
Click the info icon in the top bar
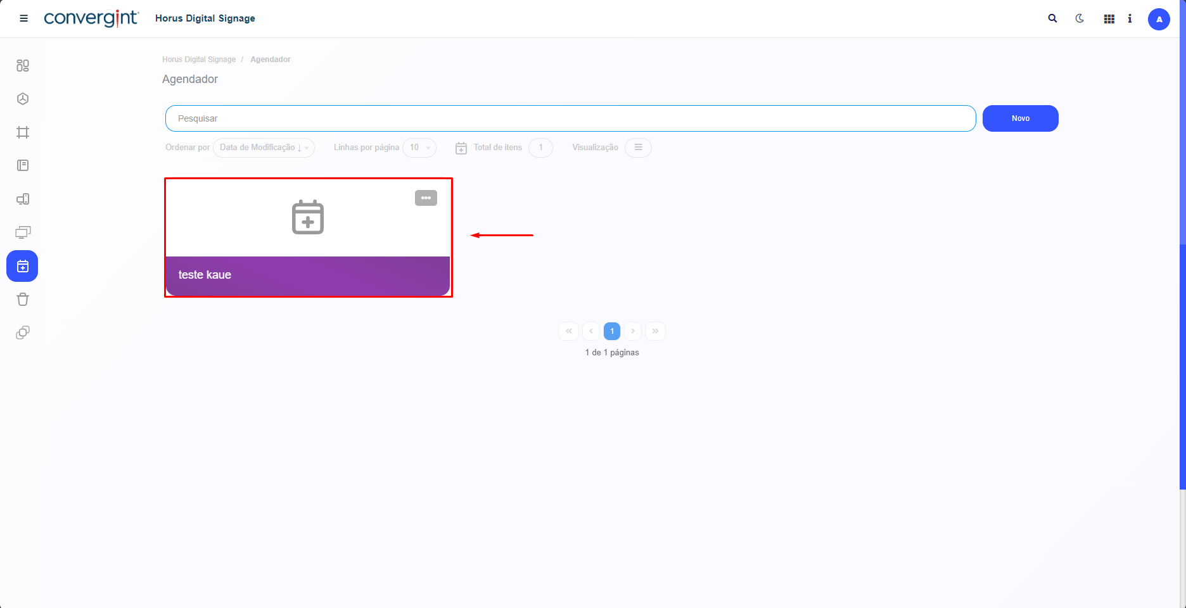[1130, 19]
